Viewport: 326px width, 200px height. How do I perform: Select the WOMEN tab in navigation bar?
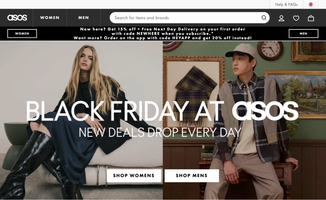[x=50, y=18]
